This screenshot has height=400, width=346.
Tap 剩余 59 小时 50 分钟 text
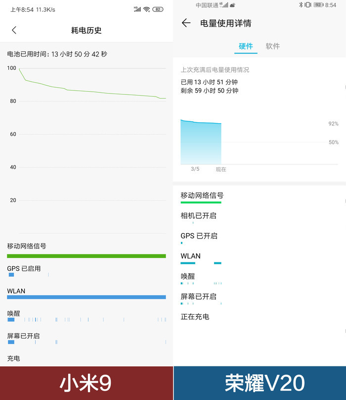[210, 91]
